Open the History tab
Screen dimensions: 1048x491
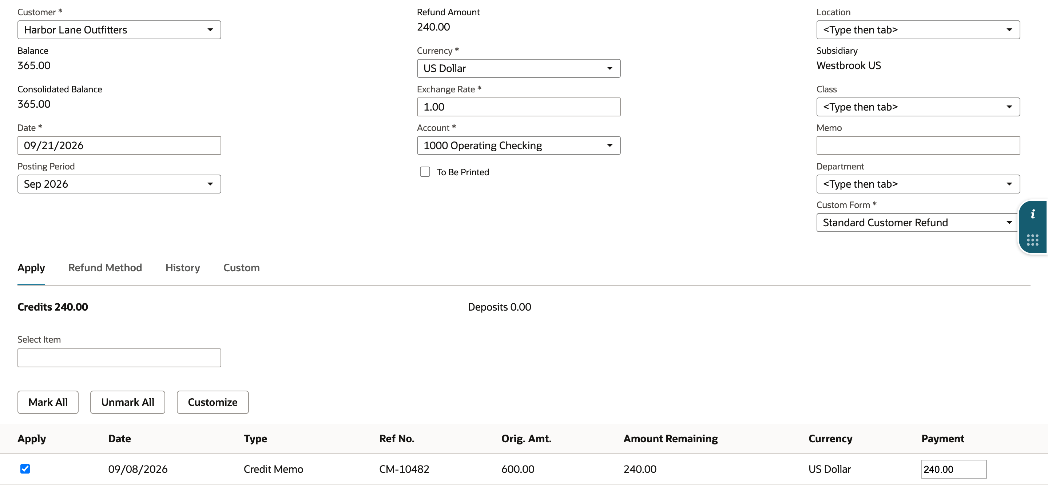click(183, 268)
